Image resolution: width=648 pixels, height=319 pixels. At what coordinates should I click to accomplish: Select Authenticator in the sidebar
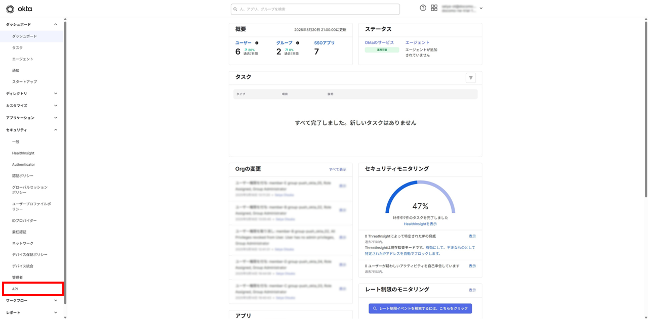coord(24,164)
